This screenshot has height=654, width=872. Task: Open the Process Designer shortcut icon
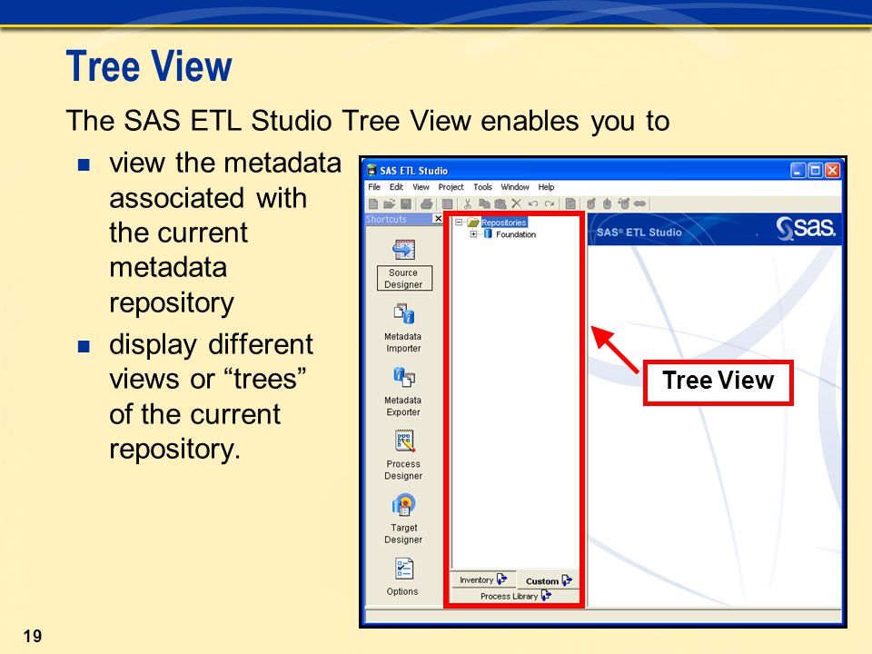click(x=403, y=441)
